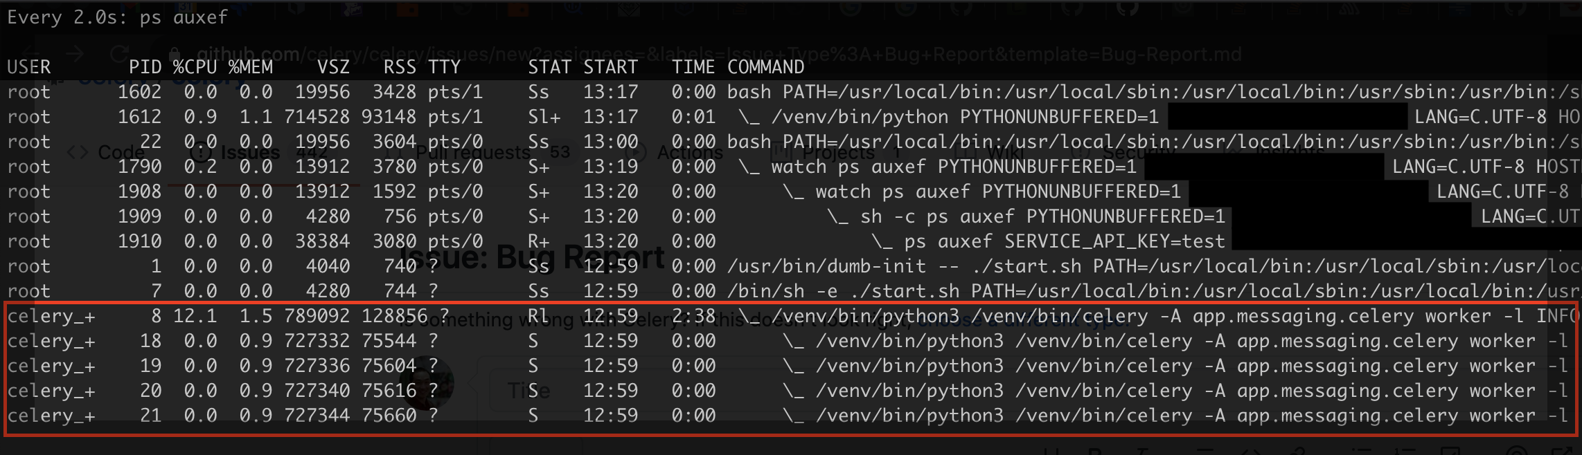Click the 12.1 %CPU value of celery
The width and height of the screenshot is (1582, 455).
click(195, 316)
